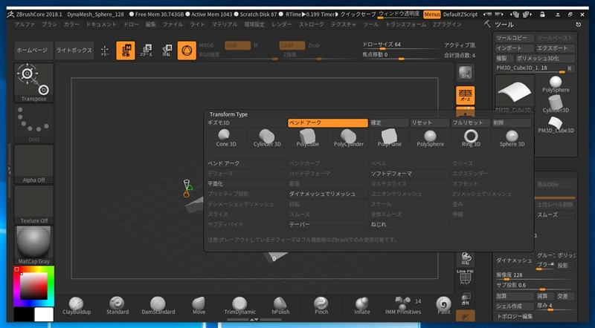Open the マテリアル menu
This screenshot has width=595, height=328.
tap(225, 24)
